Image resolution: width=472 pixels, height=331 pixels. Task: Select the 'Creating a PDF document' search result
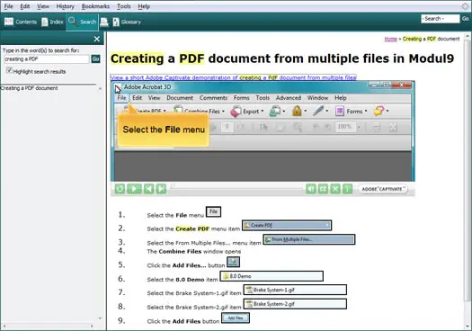tap(29, 88)
